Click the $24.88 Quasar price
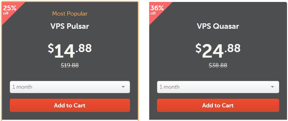Screen dimensions: 288x121 (x=218, y=50)
